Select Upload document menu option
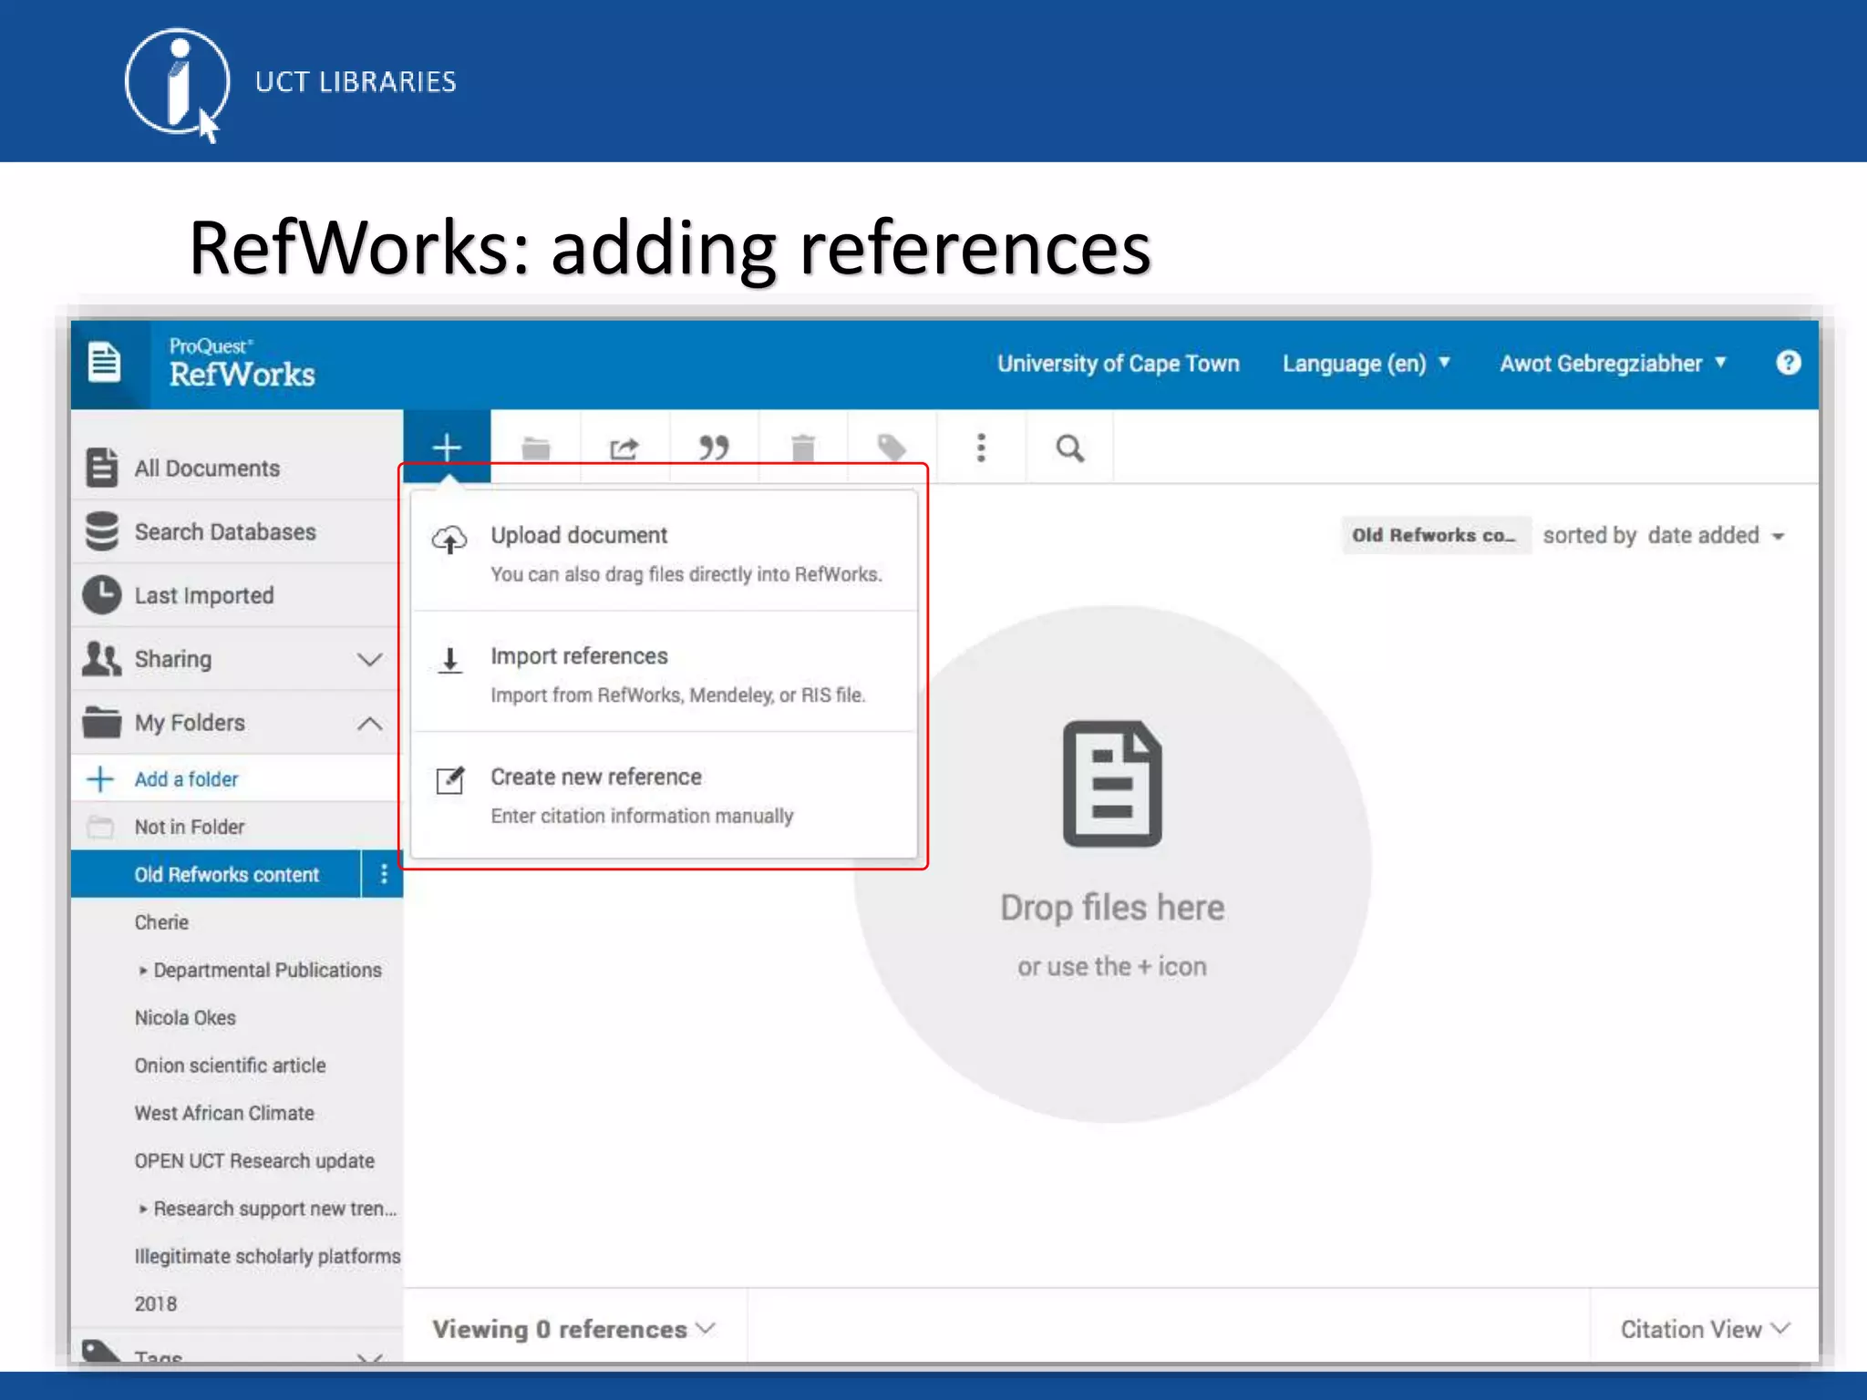1867x1400 pixels. (665, 552)
